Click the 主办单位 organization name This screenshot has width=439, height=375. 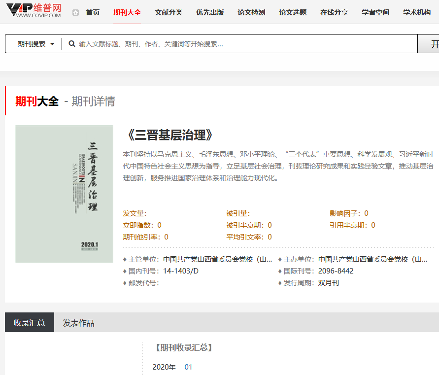[x=372, y=259]
